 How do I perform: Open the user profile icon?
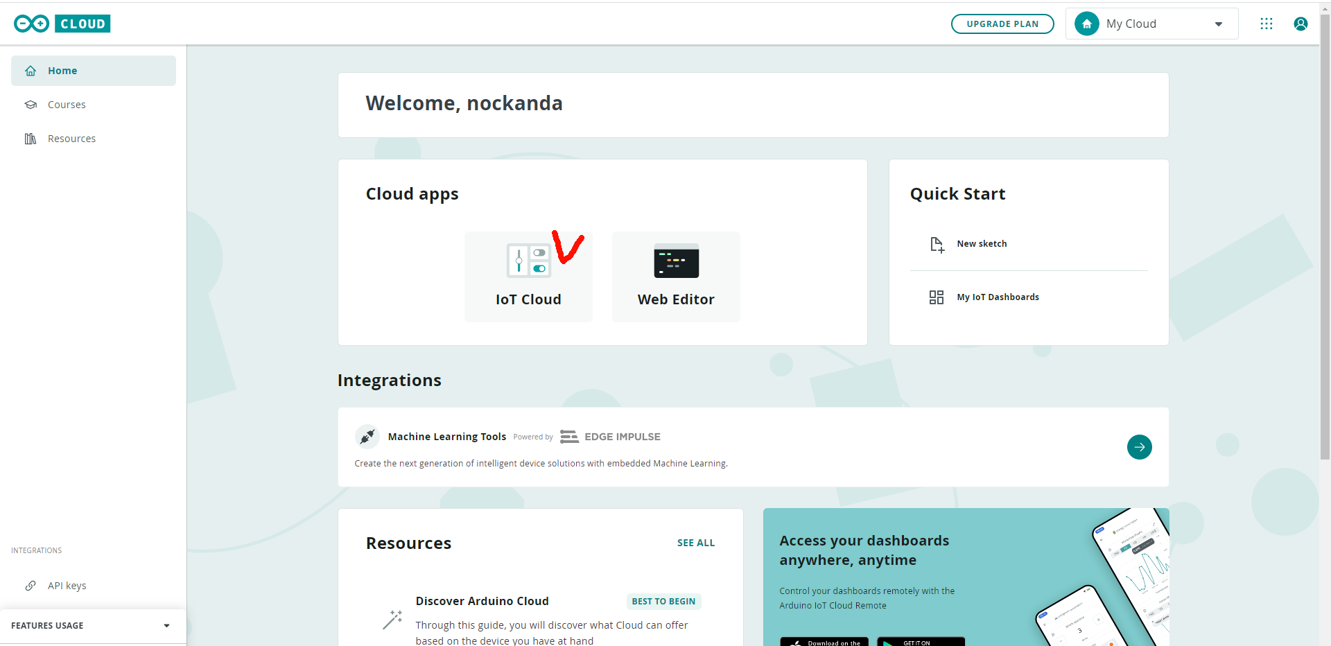(x=1300, y=24)
